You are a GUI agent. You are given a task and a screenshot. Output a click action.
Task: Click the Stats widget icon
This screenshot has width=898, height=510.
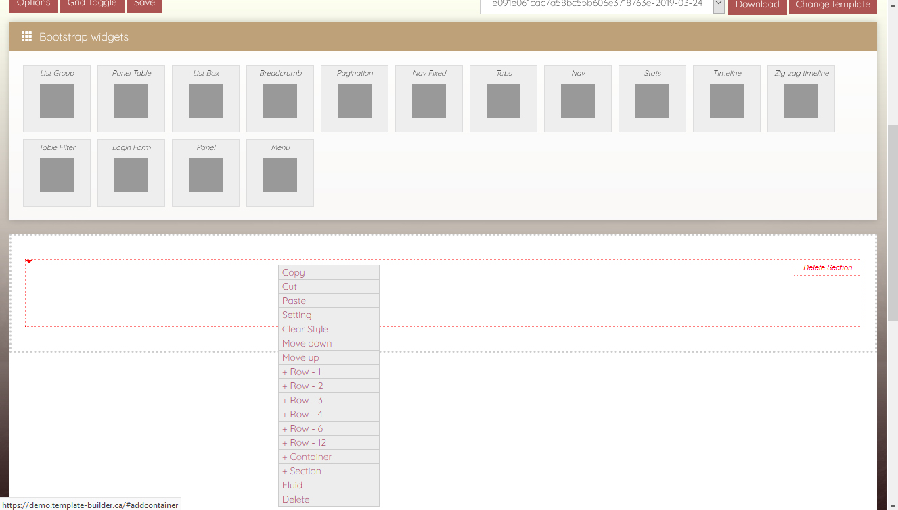pyautogui.click(x=652, y=100)
